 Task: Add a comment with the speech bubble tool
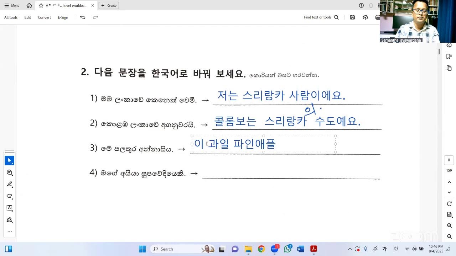point(10,172)
